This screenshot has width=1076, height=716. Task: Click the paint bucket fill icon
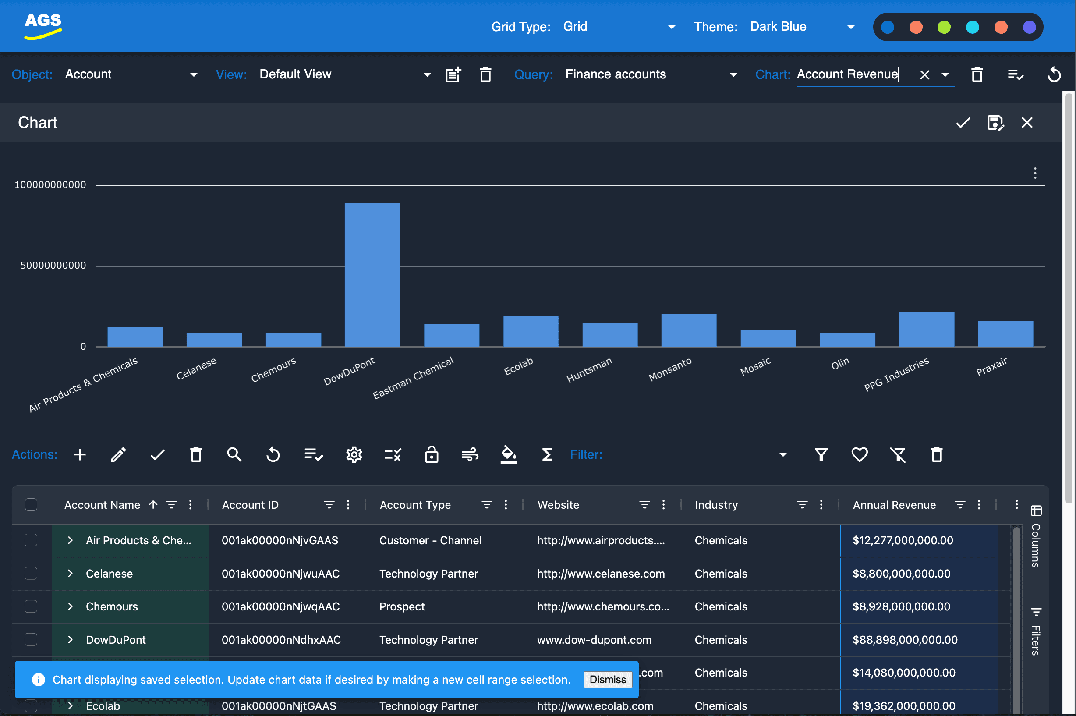coord(509,455)
